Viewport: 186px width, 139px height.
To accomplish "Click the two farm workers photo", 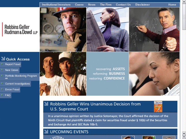I will [63, 74].
